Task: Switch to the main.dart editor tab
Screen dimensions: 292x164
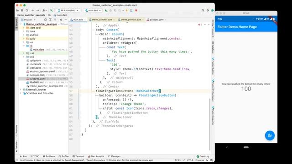Action: click(78, 20)
